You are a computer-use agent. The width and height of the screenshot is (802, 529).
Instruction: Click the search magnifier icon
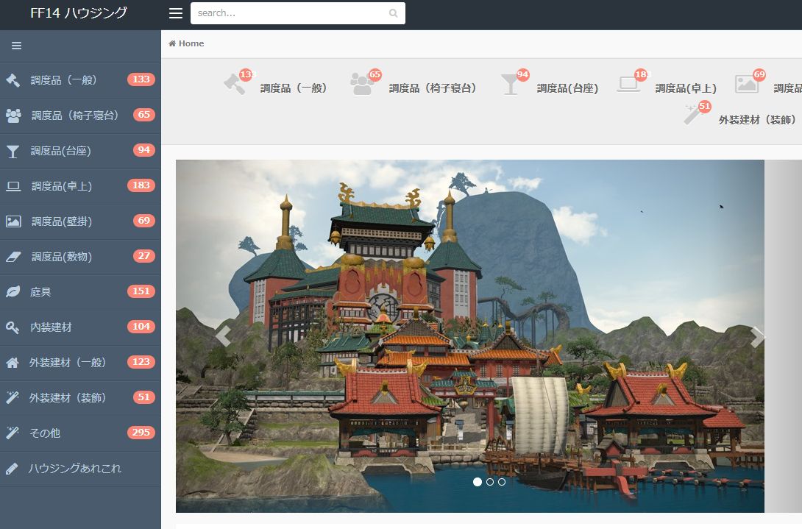pyautogui.click(x=393, y=13)
